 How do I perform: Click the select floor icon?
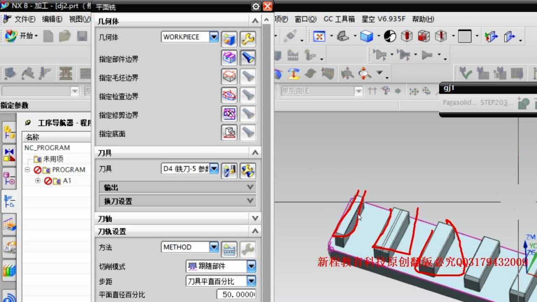tap(229, 133)
